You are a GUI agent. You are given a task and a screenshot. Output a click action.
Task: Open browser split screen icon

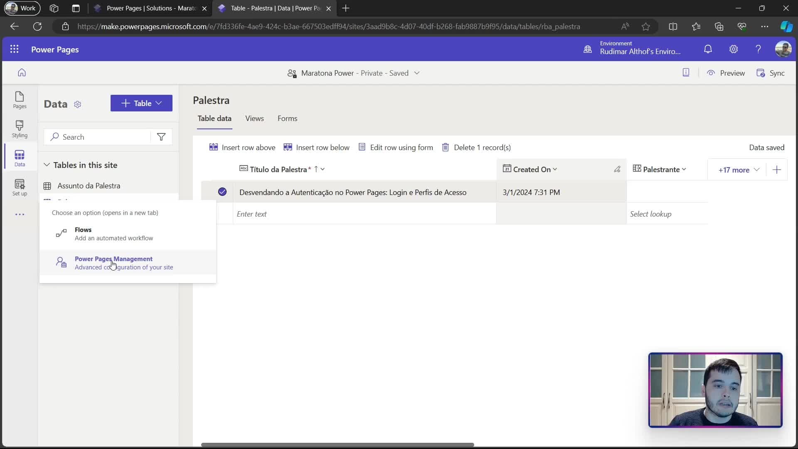tap(673, 27)
